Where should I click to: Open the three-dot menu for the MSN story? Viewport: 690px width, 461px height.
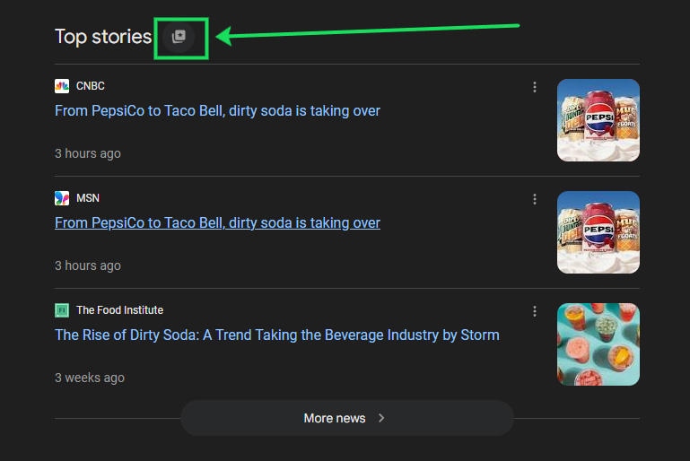535,199
